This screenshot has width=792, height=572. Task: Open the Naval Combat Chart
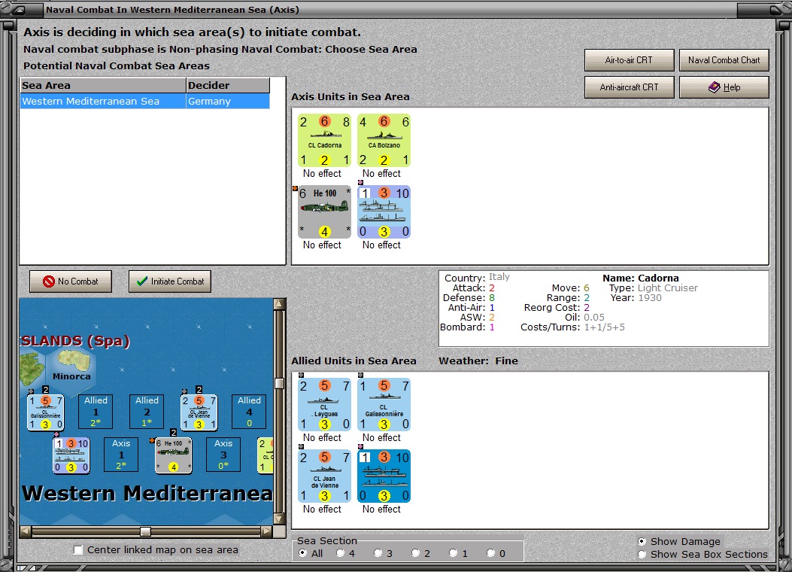click(724, 60)
